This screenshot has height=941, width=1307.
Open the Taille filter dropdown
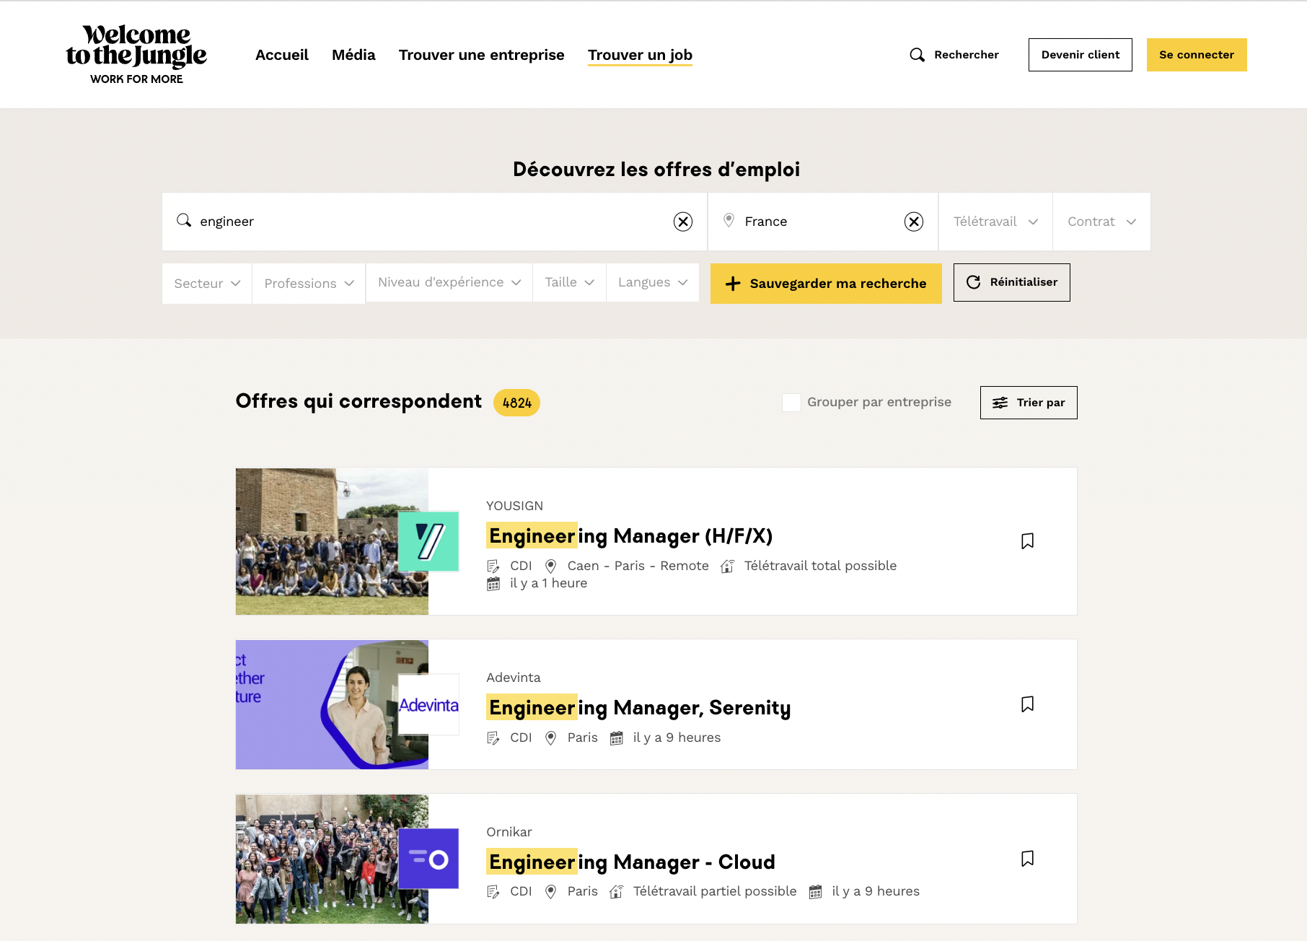569,282
